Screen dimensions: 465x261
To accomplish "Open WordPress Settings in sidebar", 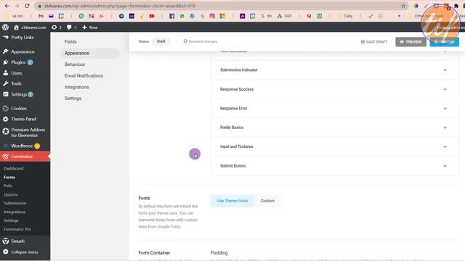I will pos(19,94).
